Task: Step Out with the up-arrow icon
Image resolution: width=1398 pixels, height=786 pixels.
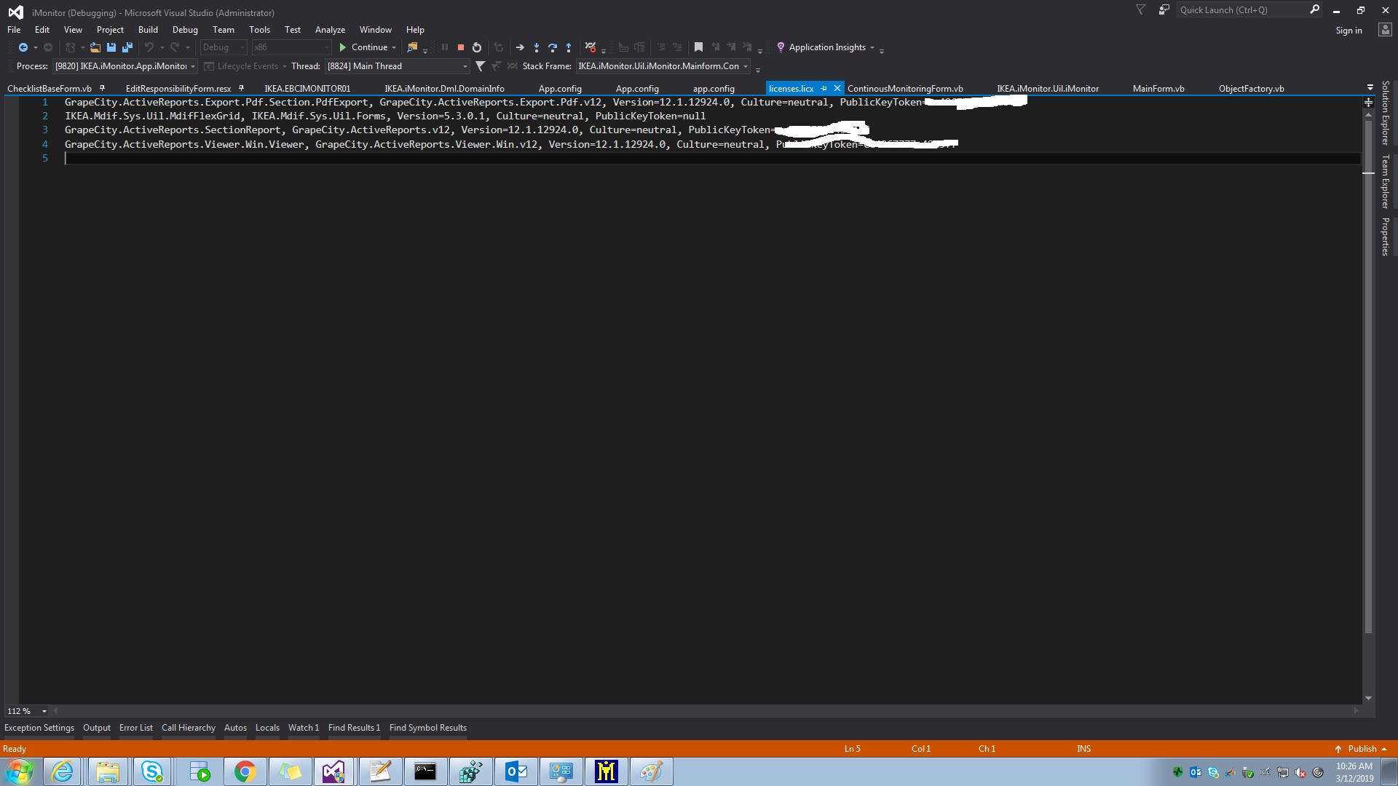Action: [569, 47]
